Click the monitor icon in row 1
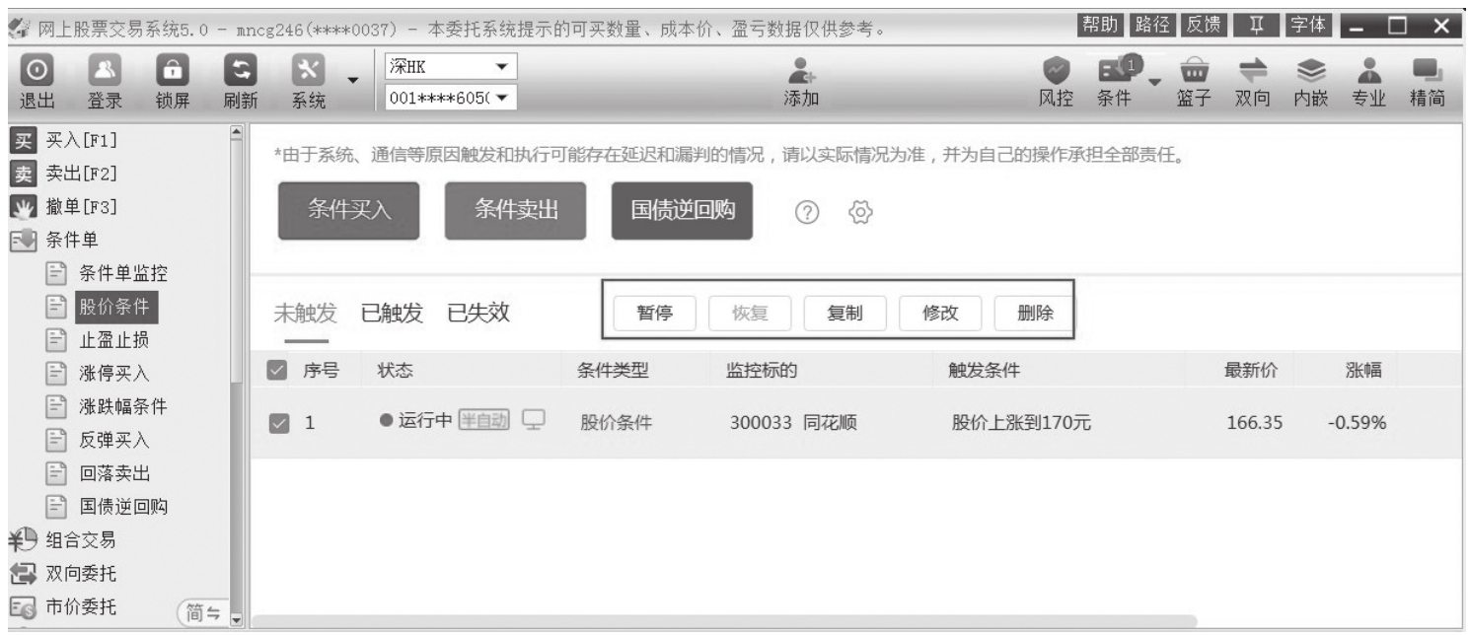1469x635 pixels. (x=534, y=421)
